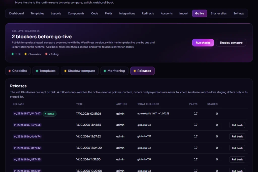The height and width of the screenshot is (172, 258).
Task: Click release ID r_20261016_10f16b
Action: (27, 125)
